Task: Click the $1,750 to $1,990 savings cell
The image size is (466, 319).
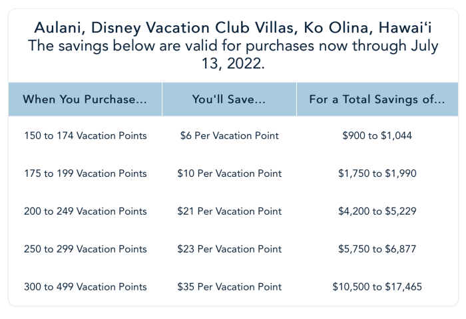Action: pos(377,173)
